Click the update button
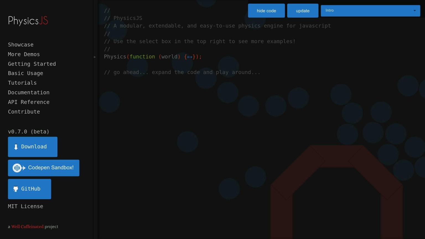 pyautogui.click(x=303, y=11)
